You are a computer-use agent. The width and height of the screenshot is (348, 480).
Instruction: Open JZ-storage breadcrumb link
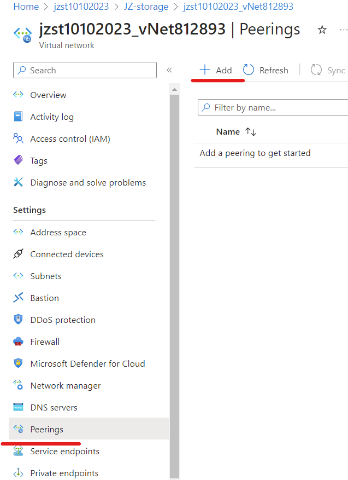click(x=146, y=7)
